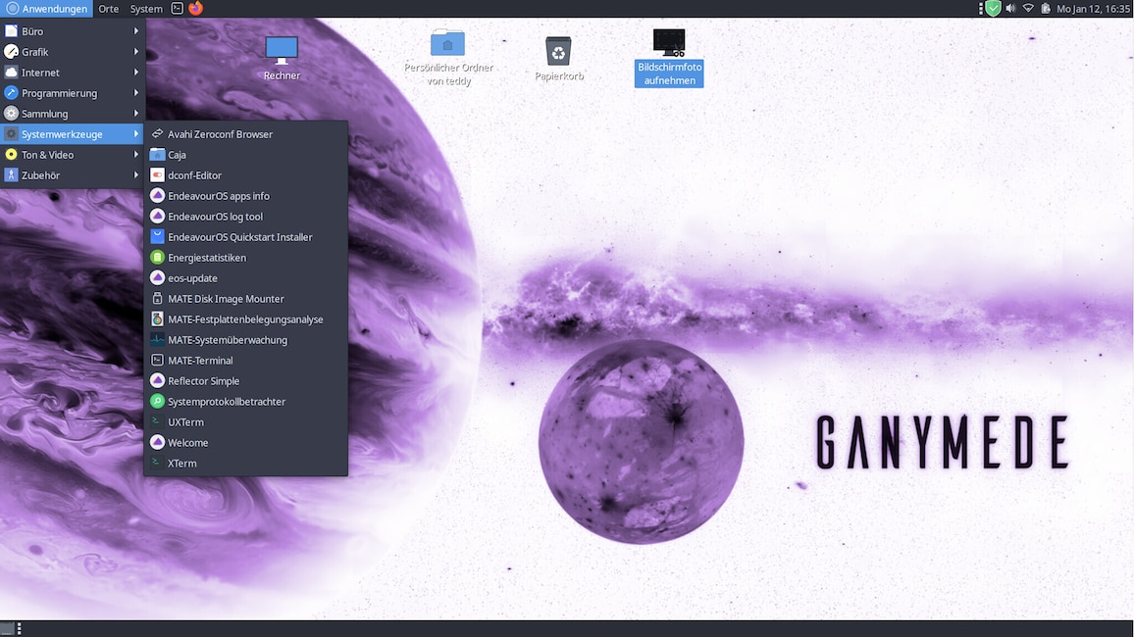
Task: Click the 'Energiestatistiken' label text
Action: pyautogui.click(x=207, y=258)
